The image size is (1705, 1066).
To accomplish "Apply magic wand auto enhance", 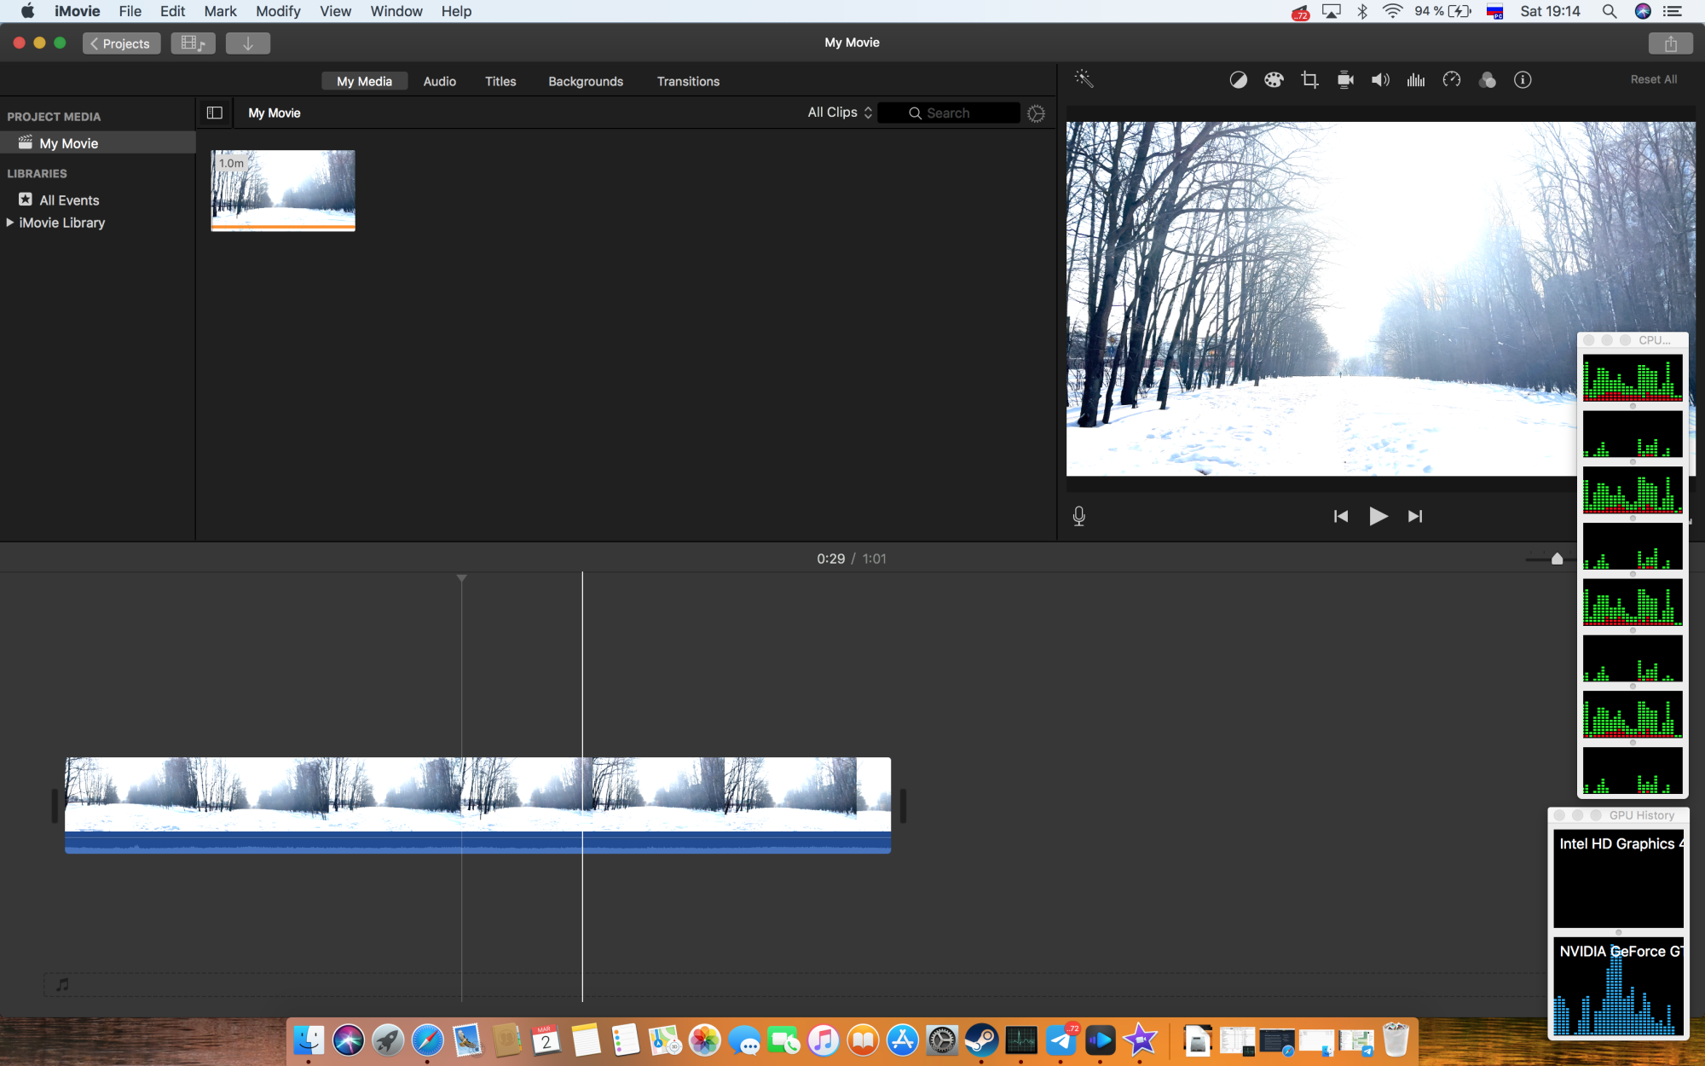I will click(1084, 79).
